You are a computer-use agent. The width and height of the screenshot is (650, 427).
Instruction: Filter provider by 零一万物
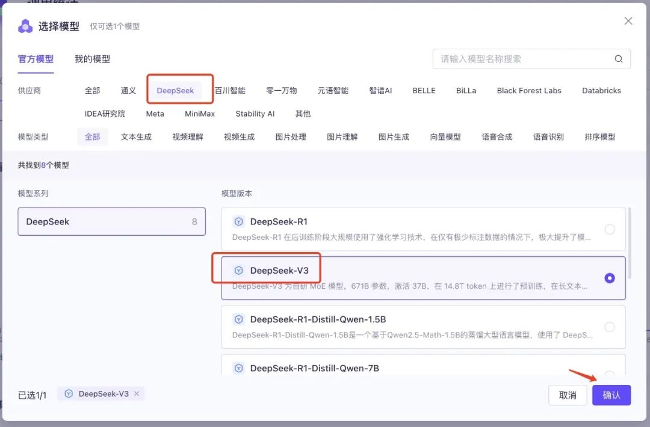282,90
